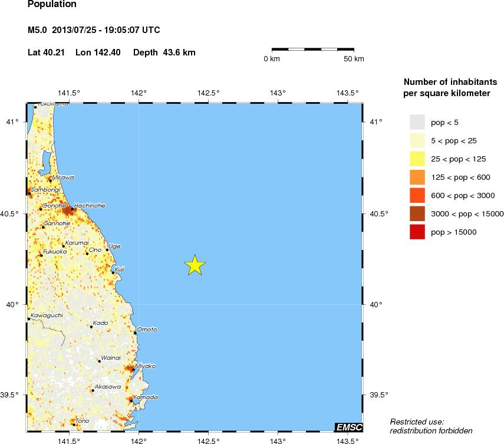Click the yellow earthquake epicenter star
504x444 pixels.
point(195,265)
